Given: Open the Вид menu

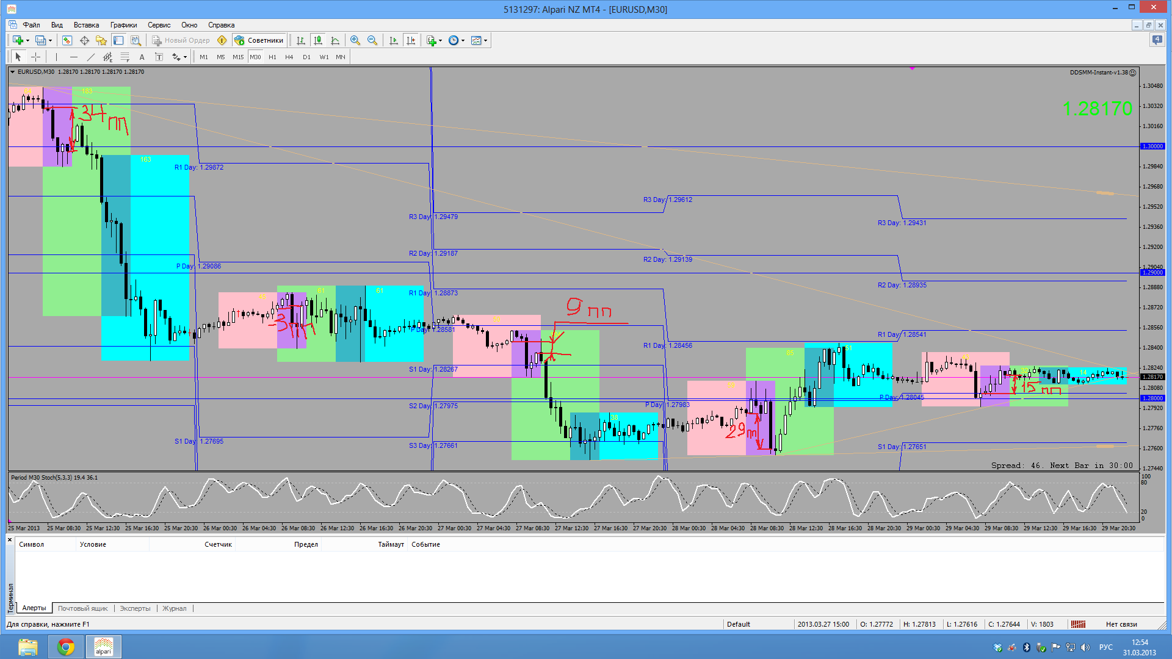Looking at the screenshot, I should (x=57, y=25).
